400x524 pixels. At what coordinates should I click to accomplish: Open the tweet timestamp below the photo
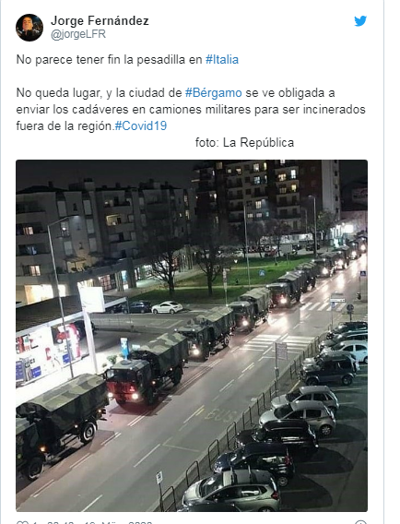tap(99, 522)
